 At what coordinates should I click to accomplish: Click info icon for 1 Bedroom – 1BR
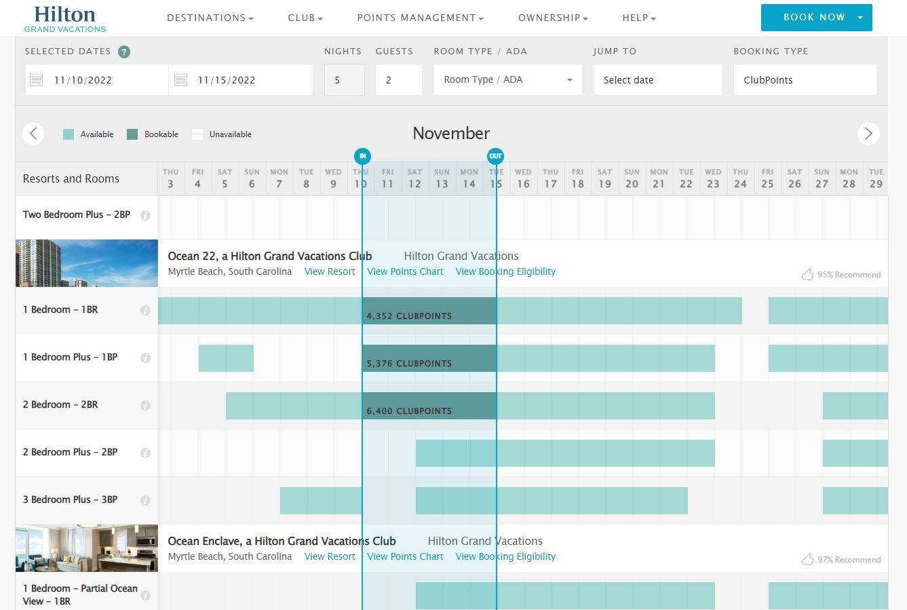tap(145, 310)
